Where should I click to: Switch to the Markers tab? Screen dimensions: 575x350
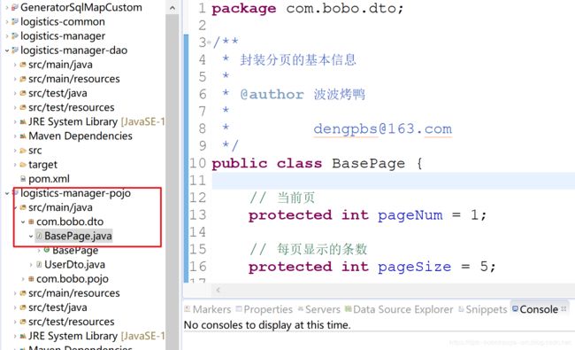click(x=211, y=309)
